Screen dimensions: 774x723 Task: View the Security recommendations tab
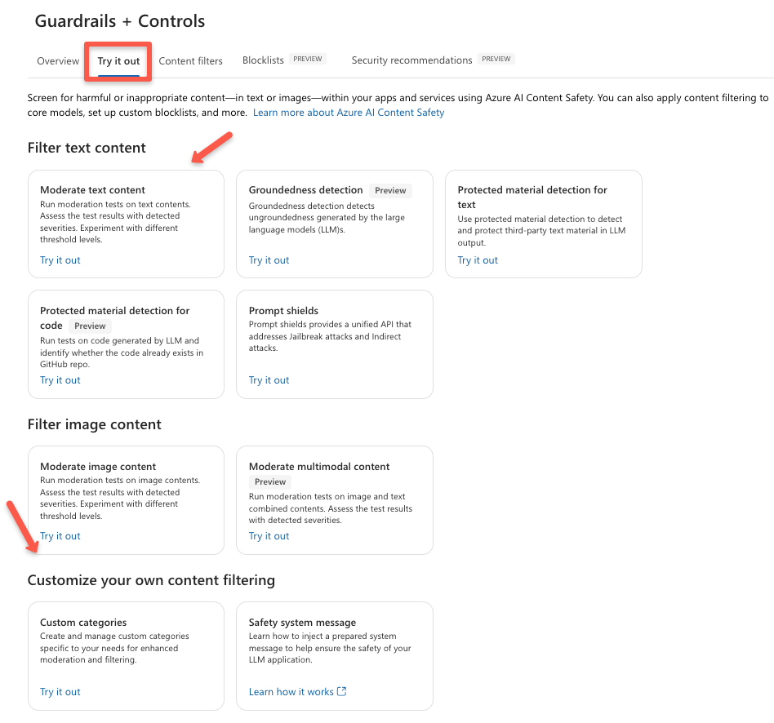[411, 60]
